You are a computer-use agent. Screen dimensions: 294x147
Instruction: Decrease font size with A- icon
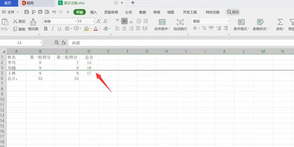[106, 21]
